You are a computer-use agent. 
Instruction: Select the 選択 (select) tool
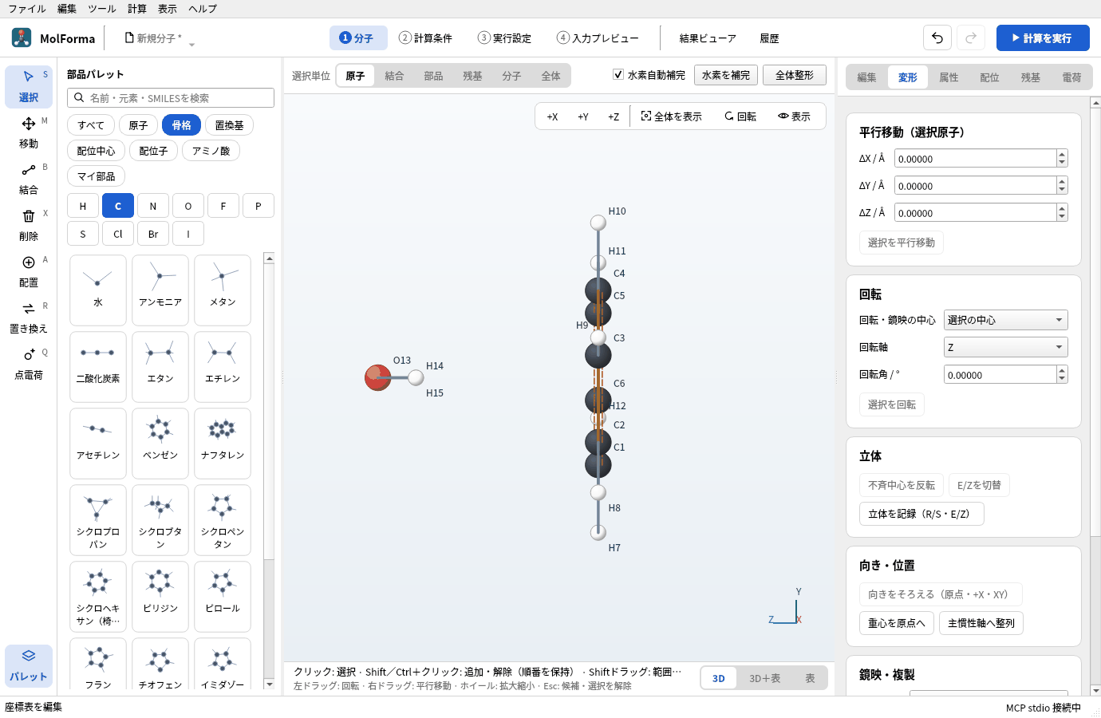pos(29,86)
